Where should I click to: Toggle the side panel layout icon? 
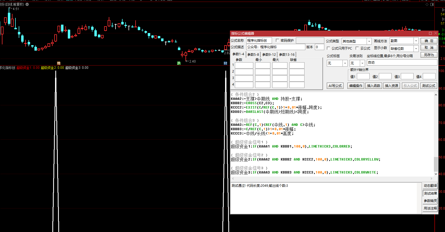point(432,5)
